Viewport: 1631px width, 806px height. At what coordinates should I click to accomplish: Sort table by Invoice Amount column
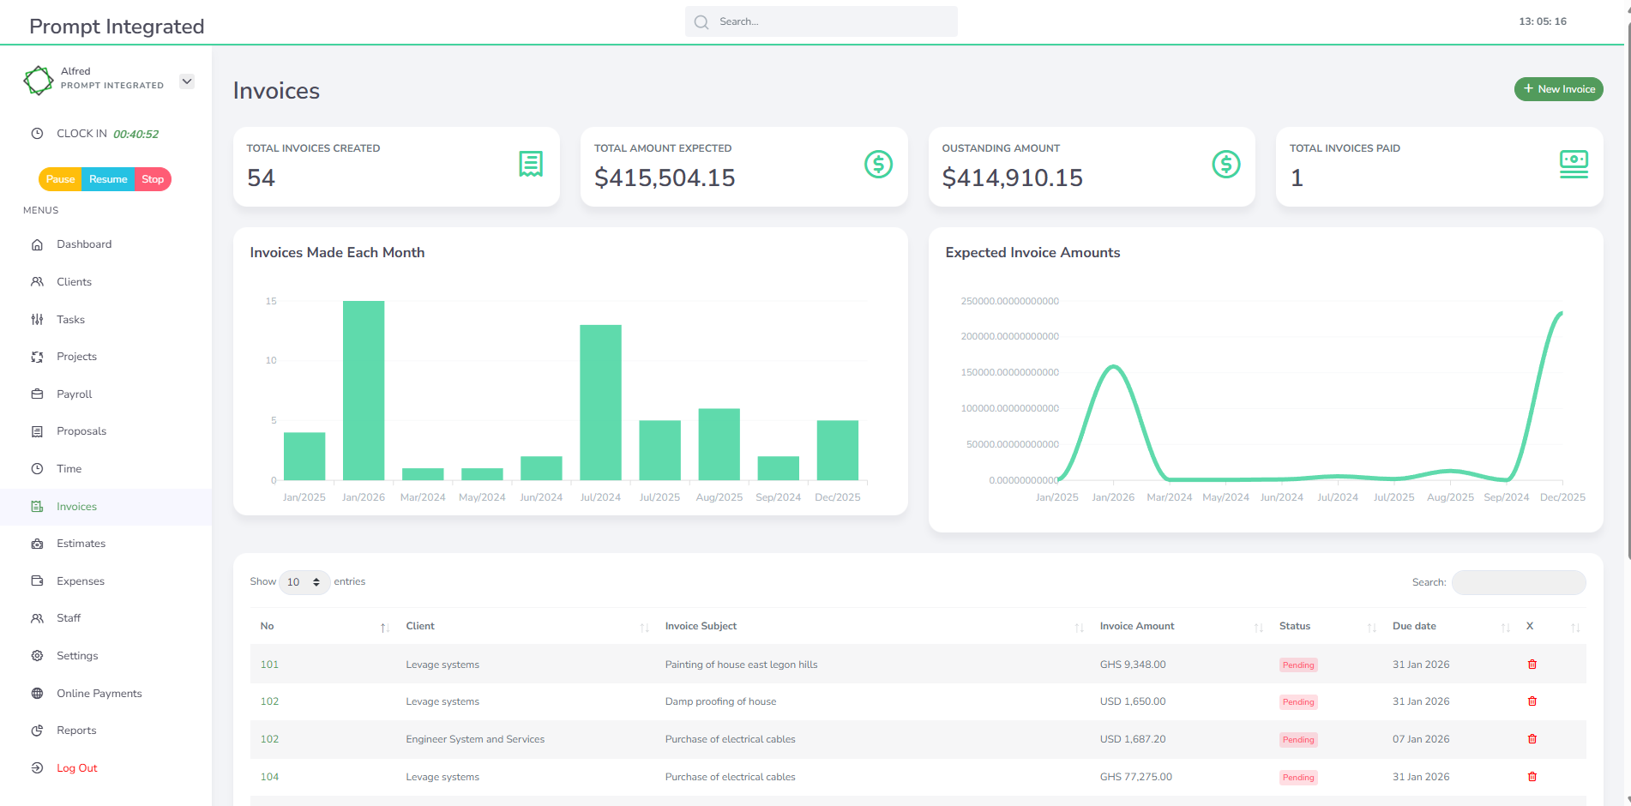click(1137, 627)
